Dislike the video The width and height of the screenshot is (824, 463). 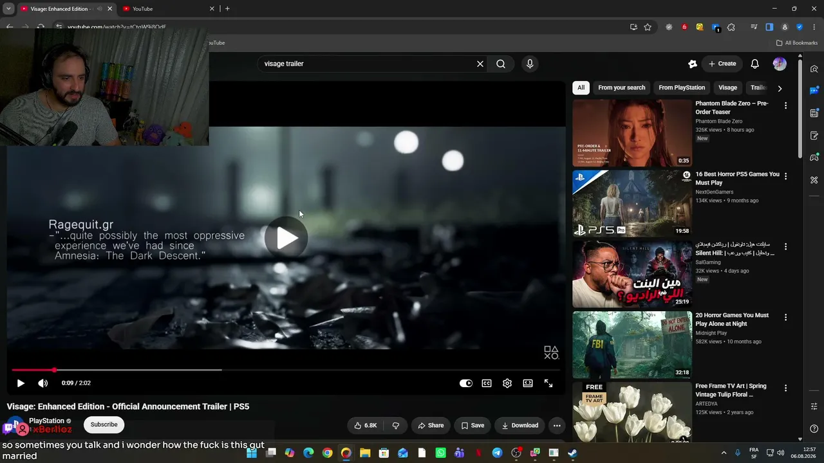[395, 425]
